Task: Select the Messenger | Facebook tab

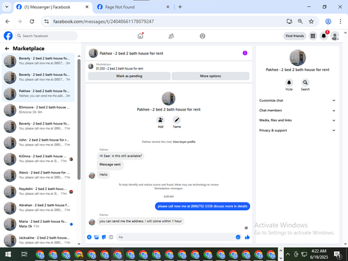Action: coord(52,7)
